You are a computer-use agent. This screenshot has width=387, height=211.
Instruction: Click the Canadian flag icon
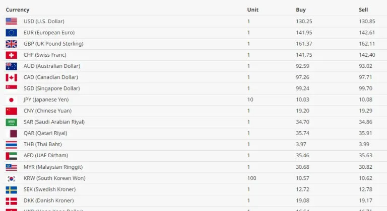pyautogui.click(x=12, y=77)
